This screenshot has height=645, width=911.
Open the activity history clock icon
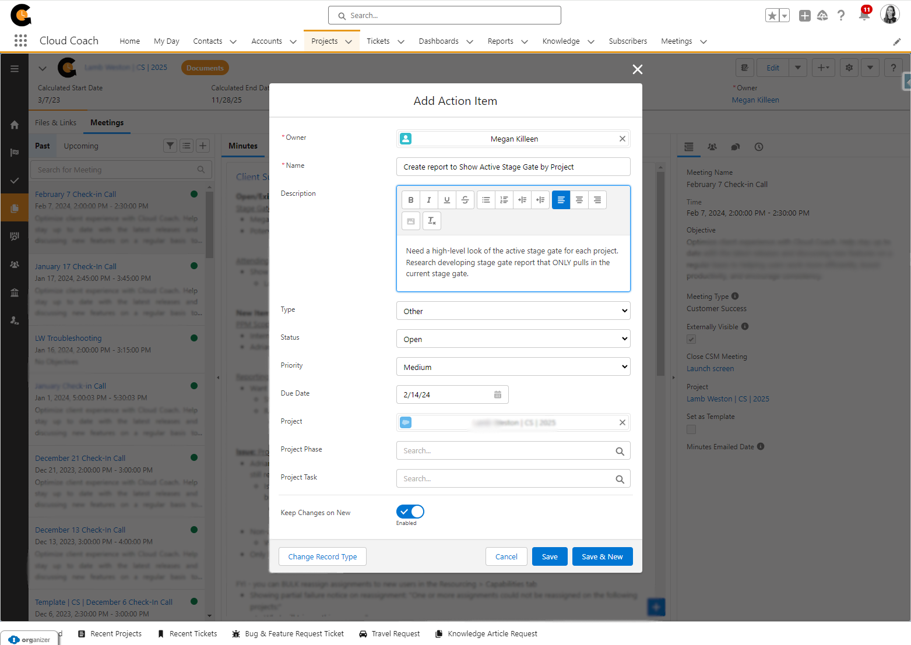tap(758, 147)
